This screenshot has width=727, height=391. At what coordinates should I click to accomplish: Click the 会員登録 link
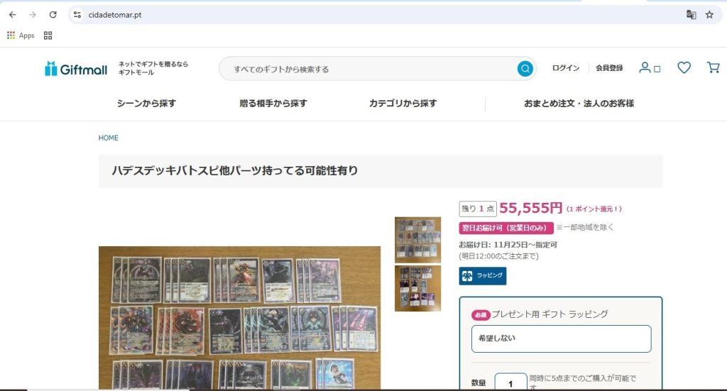(609, 68)
